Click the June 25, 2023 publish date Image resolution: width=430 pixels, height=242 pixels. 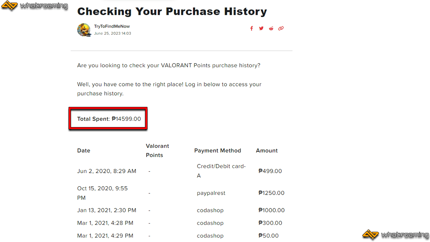coord(113,34)
